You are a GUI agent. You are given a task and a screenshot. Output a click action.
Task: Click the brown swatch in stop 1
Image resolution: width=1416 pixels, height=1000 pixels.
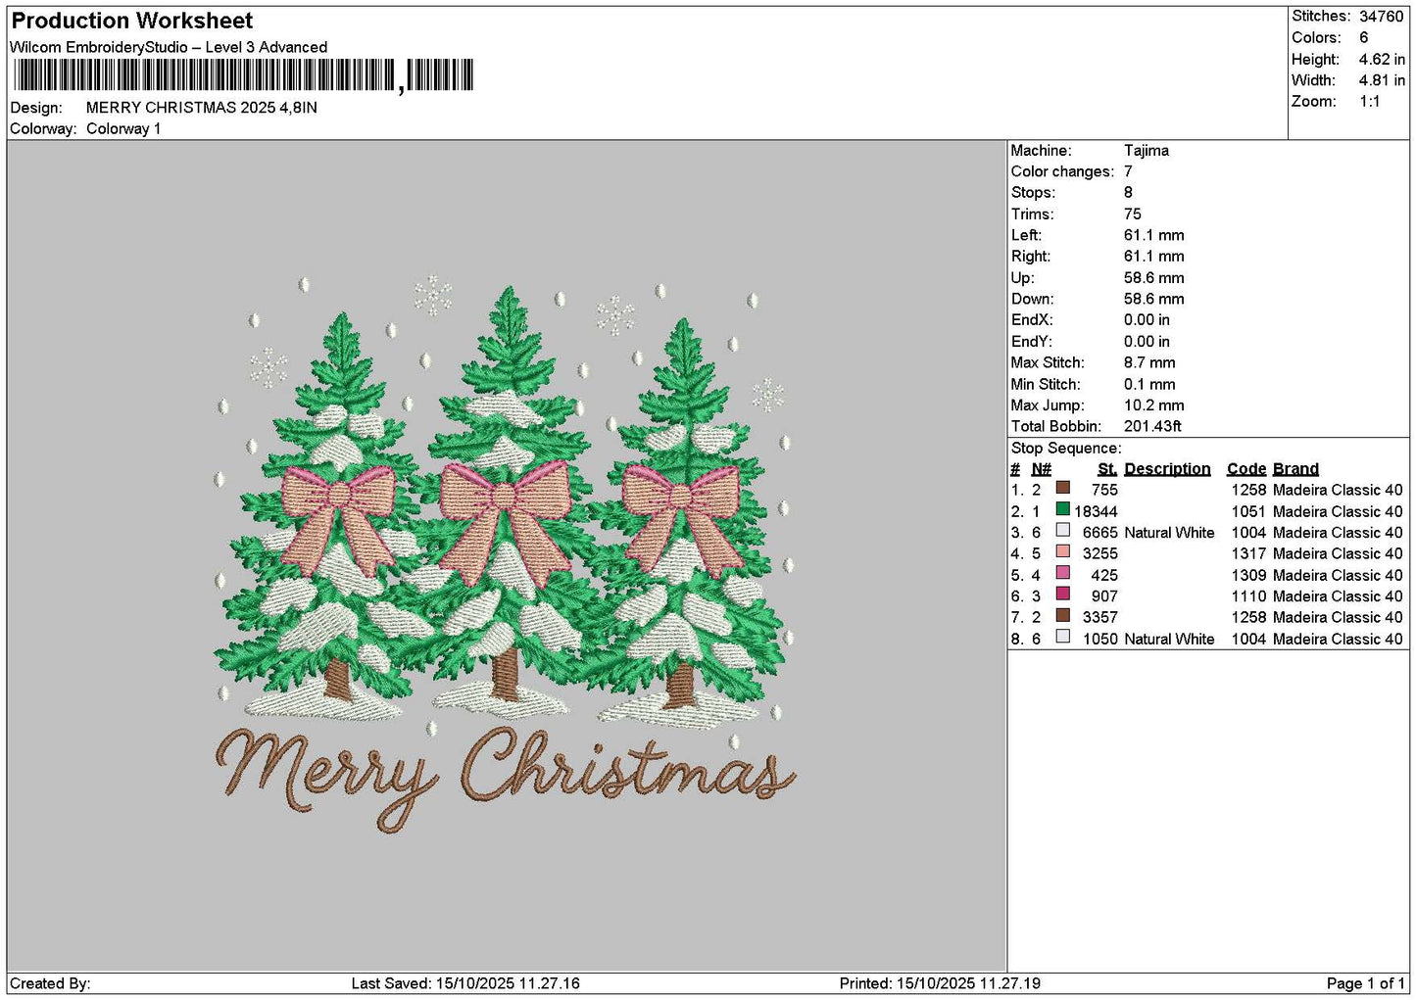[x=1062, y=488]
